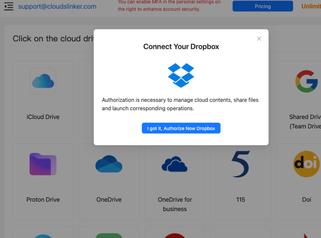Image resolution: width=321 pixels, height=238 pixels.
Task: Click the Dropbox logo in the dialog
Action: click(181, 75)
